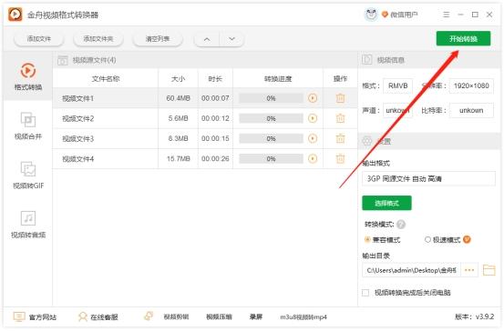This screenshot has height=331, width=504.
Task: Click the 文件名称 column header
Action: pyautogui.click(x=106, y=78)
